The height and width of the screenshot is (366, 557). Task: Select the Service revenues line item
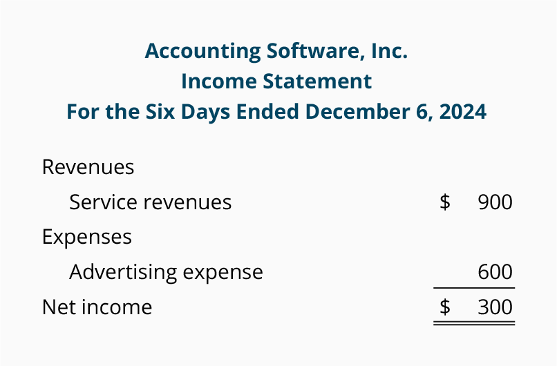coord(150,202)
